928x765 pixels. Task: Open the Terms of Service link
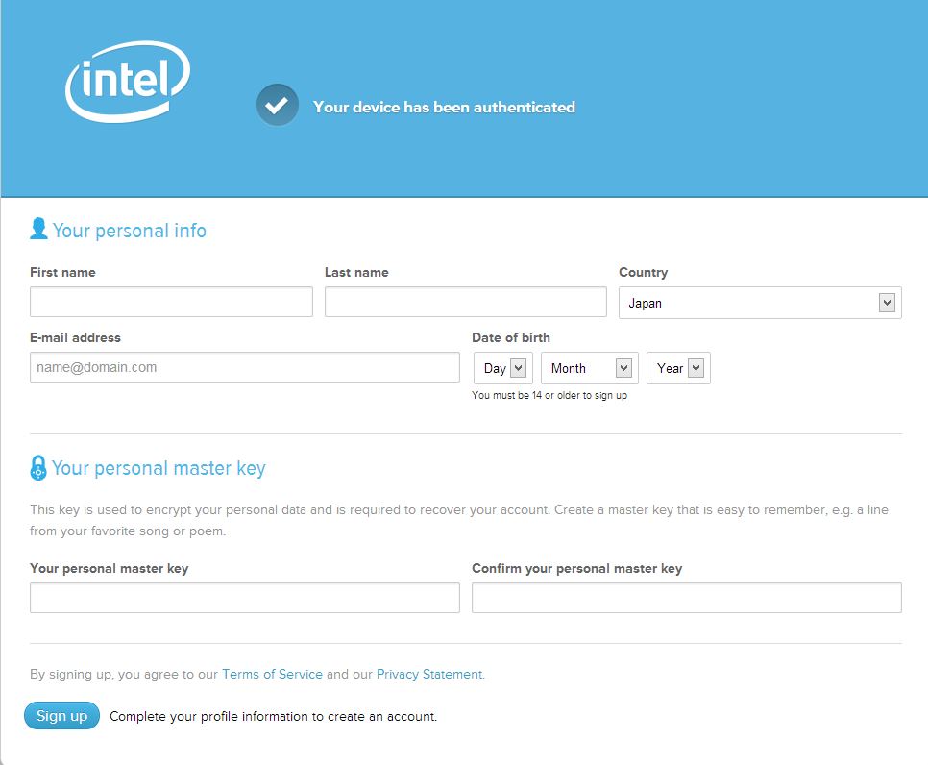[272, 674]
